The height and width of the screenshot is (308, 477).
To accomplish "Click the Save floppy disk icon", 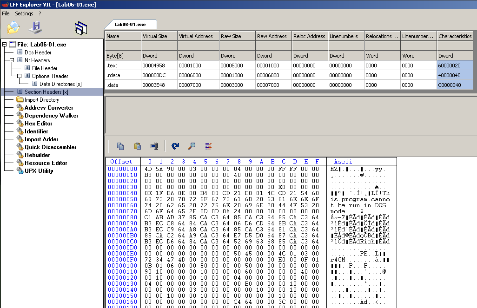I will pyautogui.click(x=35, y=28).
